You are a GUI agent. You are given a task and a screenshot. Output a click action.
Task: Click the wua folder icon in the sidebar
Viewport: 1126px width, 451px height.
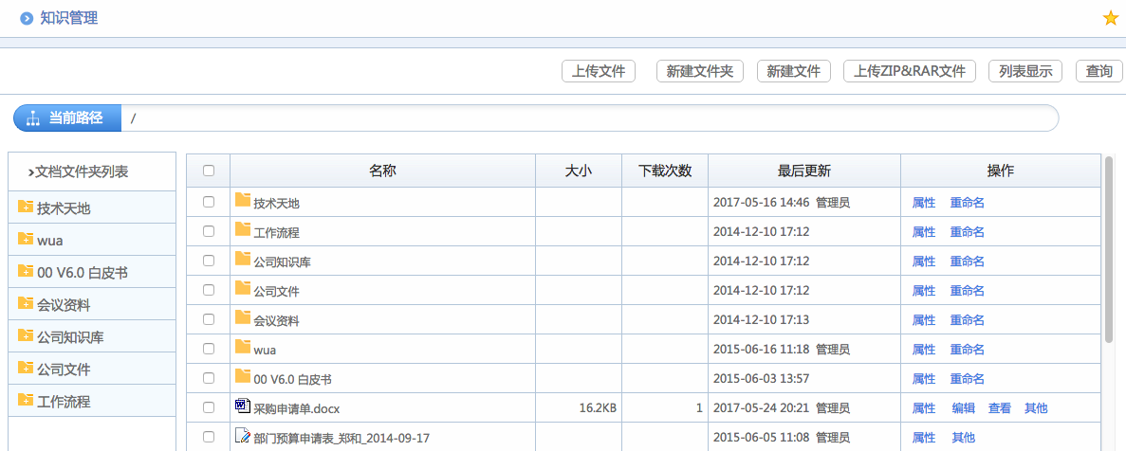click(26, 240)
